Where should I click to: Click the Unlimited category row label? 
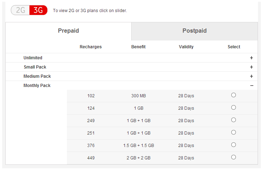(33, 58)
